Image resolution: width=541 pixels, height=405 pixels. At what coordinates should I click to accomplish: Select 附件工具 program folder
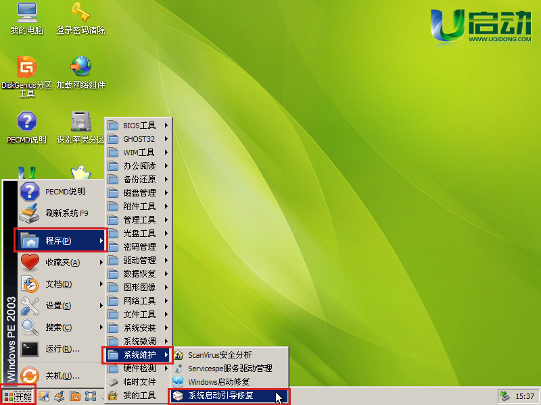139,207
